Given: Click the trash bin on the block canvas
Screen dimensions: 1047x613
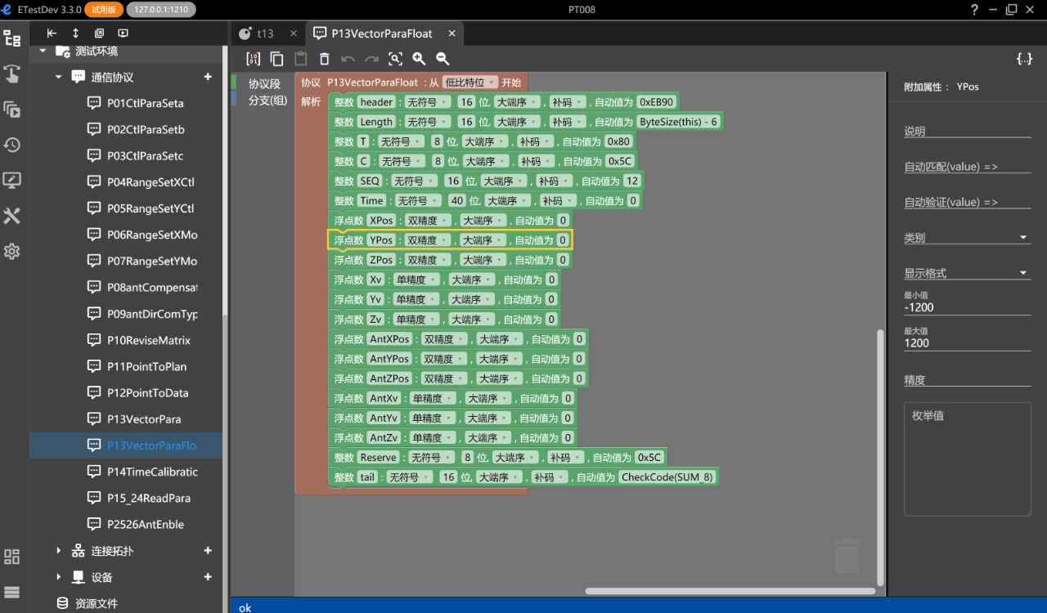Looking at the screenshot, I should (x=847, y=556).
